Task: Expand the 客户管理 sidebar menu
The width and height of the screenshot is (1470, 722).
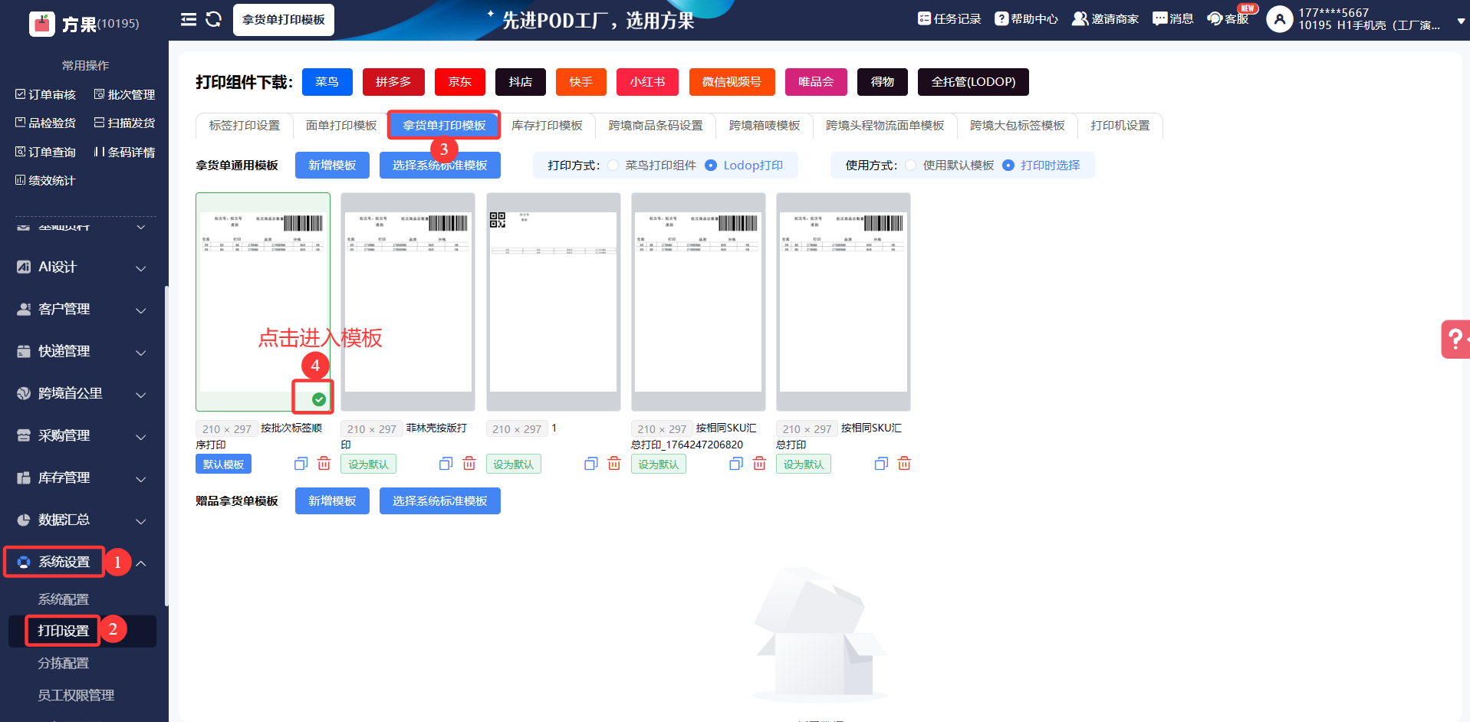Action: [x=84, y=309]
